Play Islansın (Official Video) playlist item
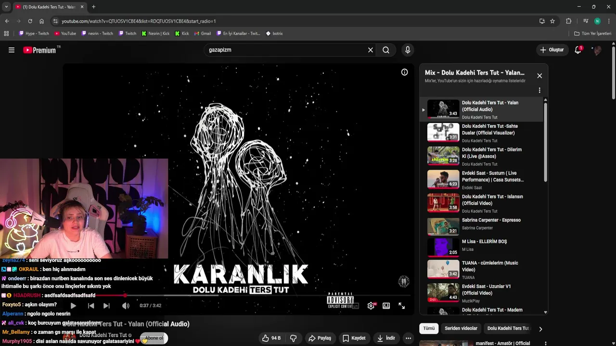616x346 pixels. coord(481,203)
